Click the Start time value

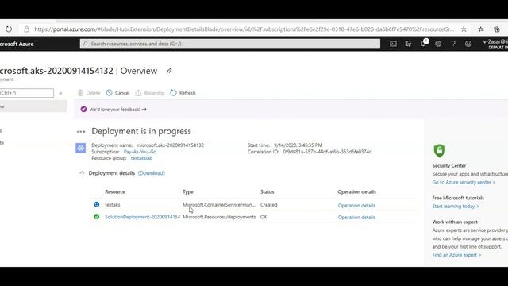298,145
